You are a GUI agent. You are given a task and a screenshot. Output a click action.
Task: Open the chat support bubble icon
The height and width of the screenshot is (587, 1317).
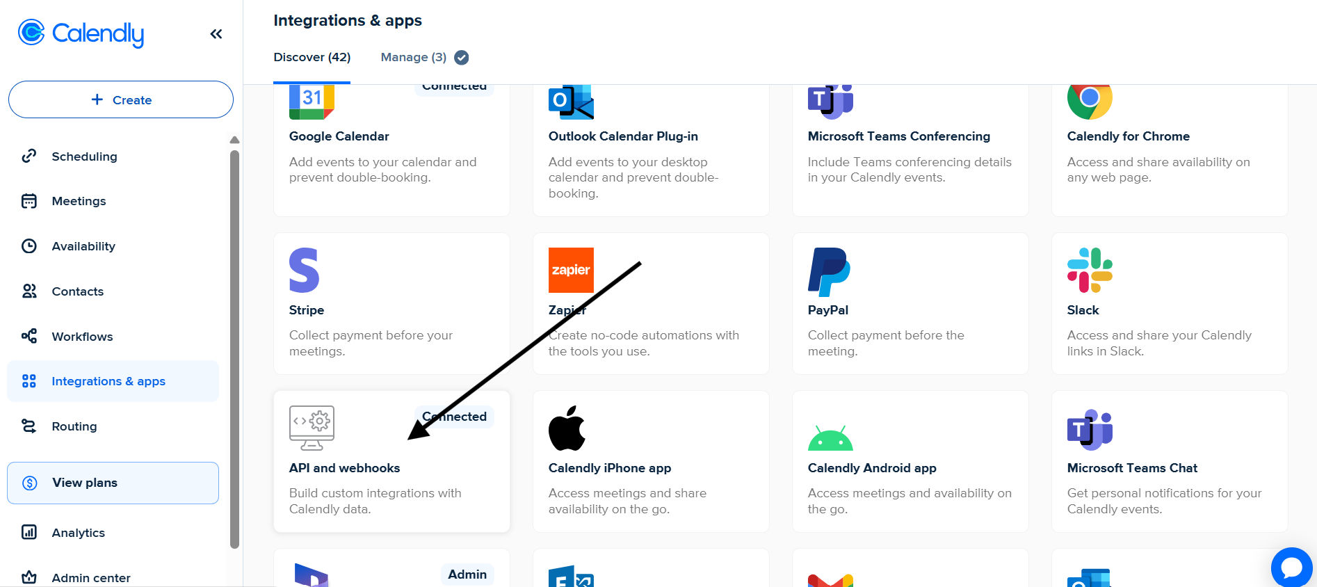coord(1291,568)
